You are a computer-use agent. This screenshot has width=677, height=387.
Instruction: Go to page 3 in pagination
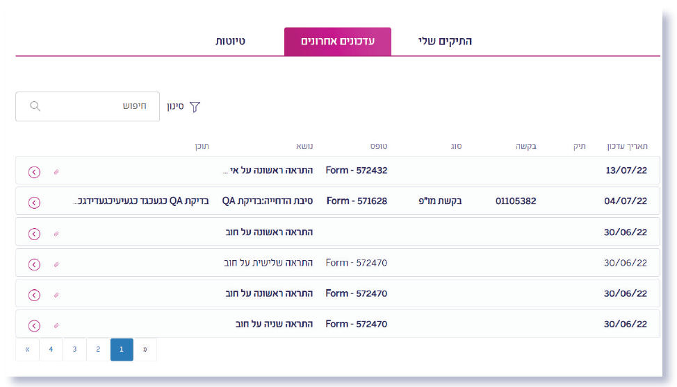(x=74, y=350)
